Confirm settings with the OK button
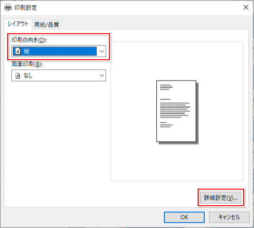 point(184,217)
